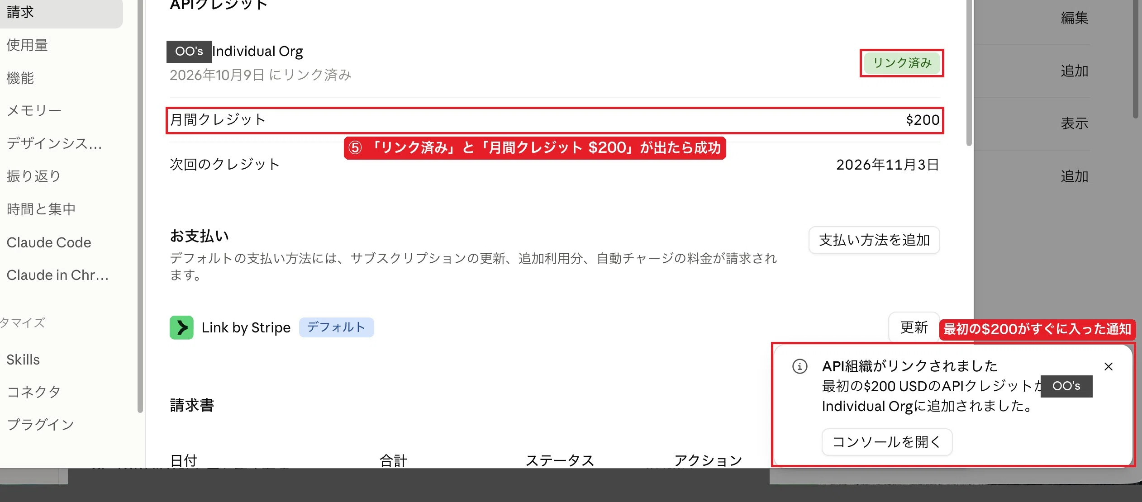Image resolution: width=1142 pixels, height=502 pixels.
Task: Click 表示 in the background window
Action: tap(1075, 123)
